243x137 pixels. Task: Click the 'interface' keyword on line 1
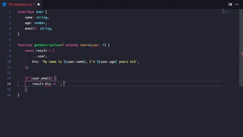[x=26, y=12]
